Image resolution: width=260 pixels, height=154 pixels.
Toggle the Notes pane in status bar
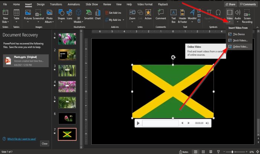(183, 152)
